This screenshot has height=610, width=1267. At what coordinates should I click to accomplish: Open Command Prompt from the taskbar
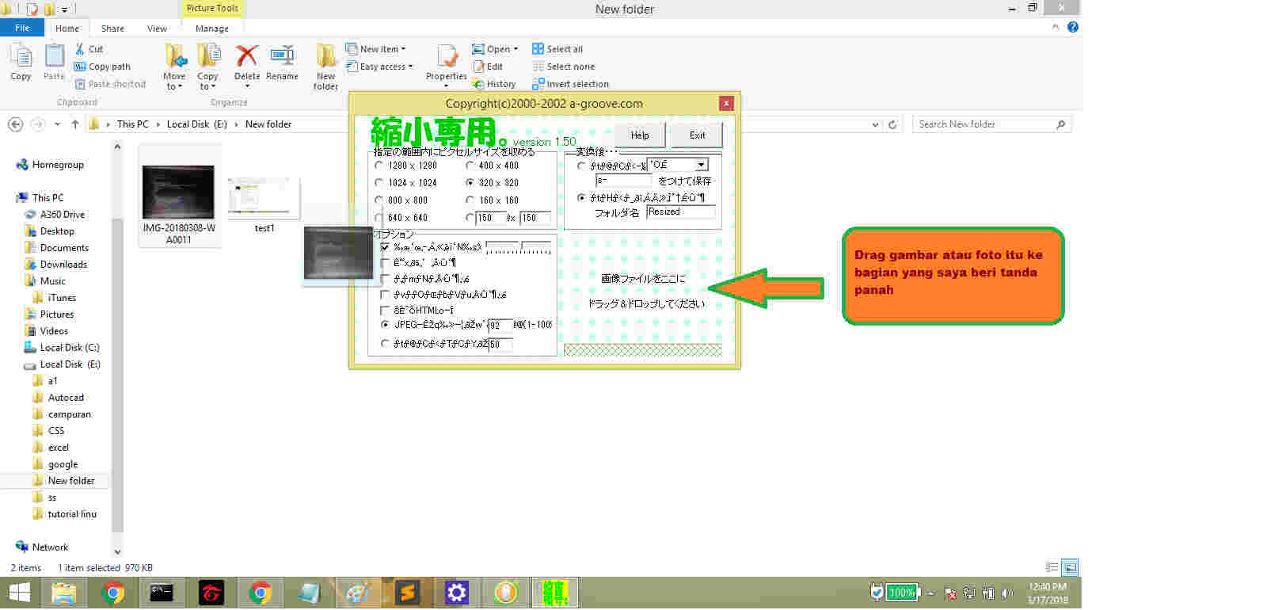[x=162, y=593]
